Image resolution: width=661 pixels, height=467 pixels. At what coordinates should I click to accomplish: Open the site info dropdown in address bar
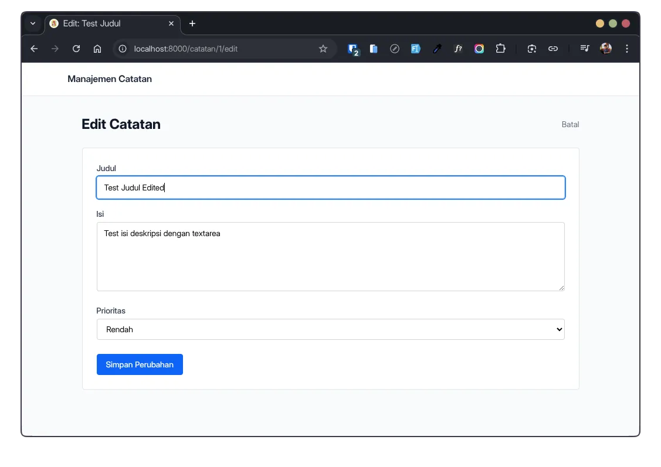click(x=121, y=49)
